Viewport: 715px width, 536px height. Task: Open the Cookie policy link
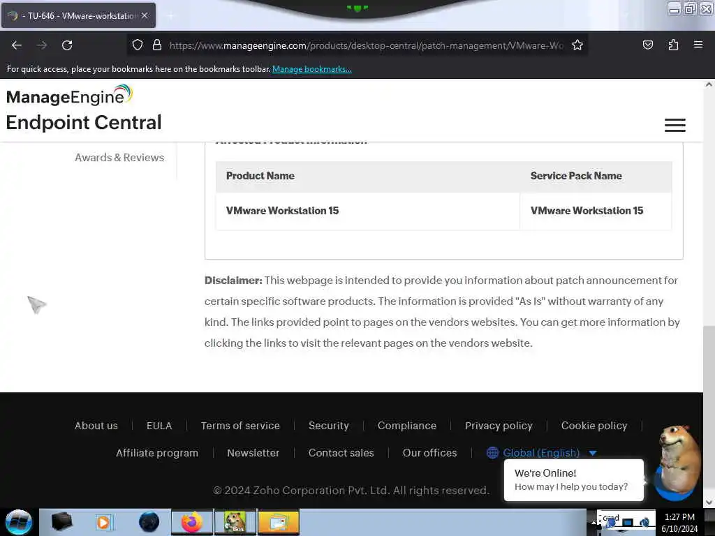(x=594, y=426)
